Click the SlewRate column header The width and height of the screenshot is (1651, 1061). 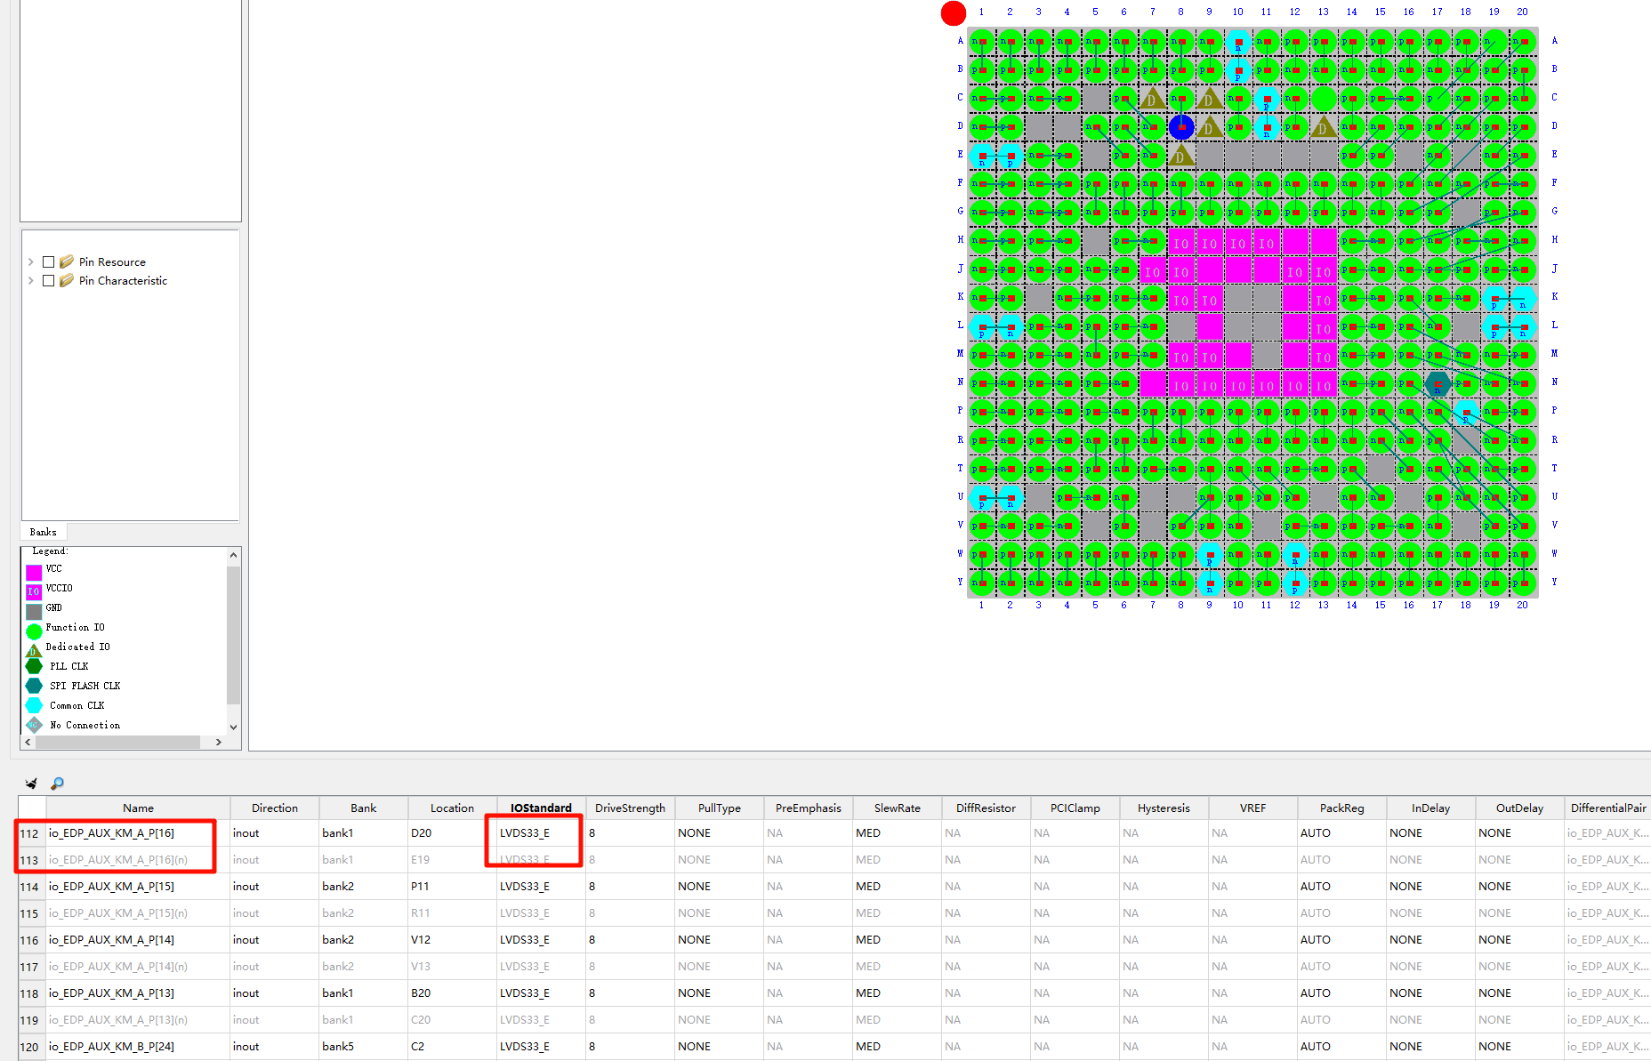point(897,808)
